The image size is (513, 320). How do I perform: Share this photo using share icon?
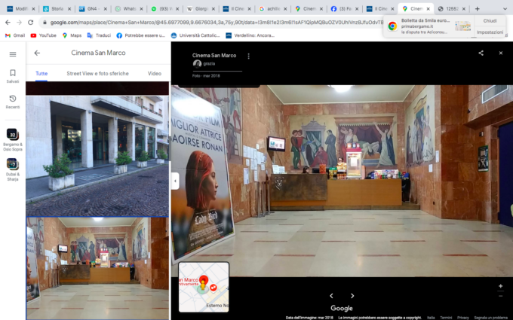tap(481, 53)
